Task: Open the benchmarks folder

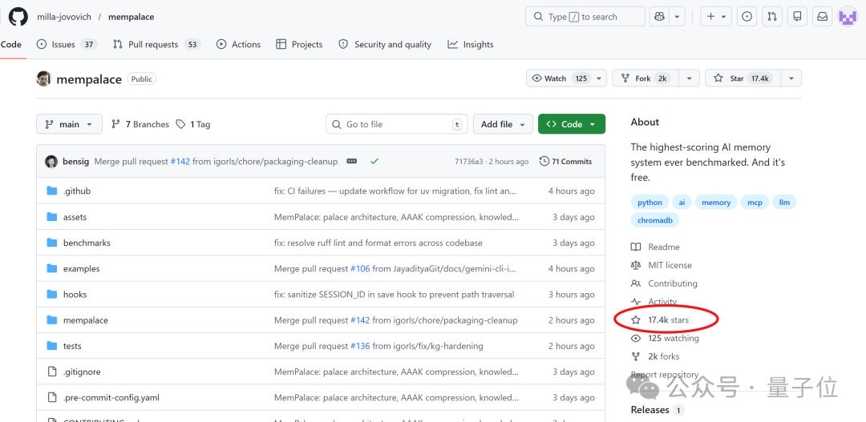Action: coord(87,243)
